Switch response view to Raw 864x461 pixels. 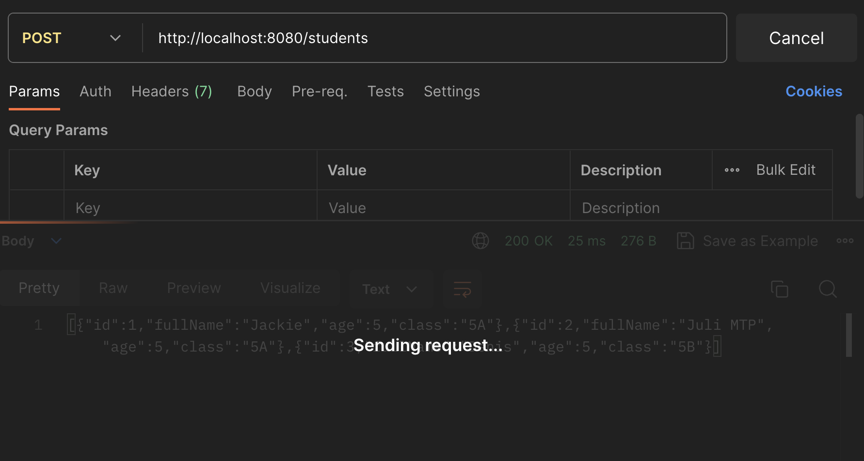coord(113,288)
